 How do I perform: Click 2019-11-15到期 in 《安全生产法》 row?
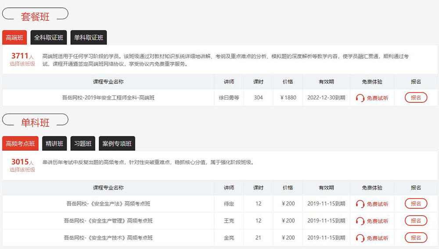[x=326, y=203]
